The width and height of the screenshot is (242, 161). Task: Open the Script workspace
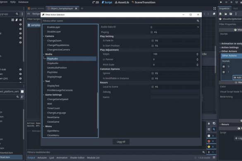[x=107, y=2]
